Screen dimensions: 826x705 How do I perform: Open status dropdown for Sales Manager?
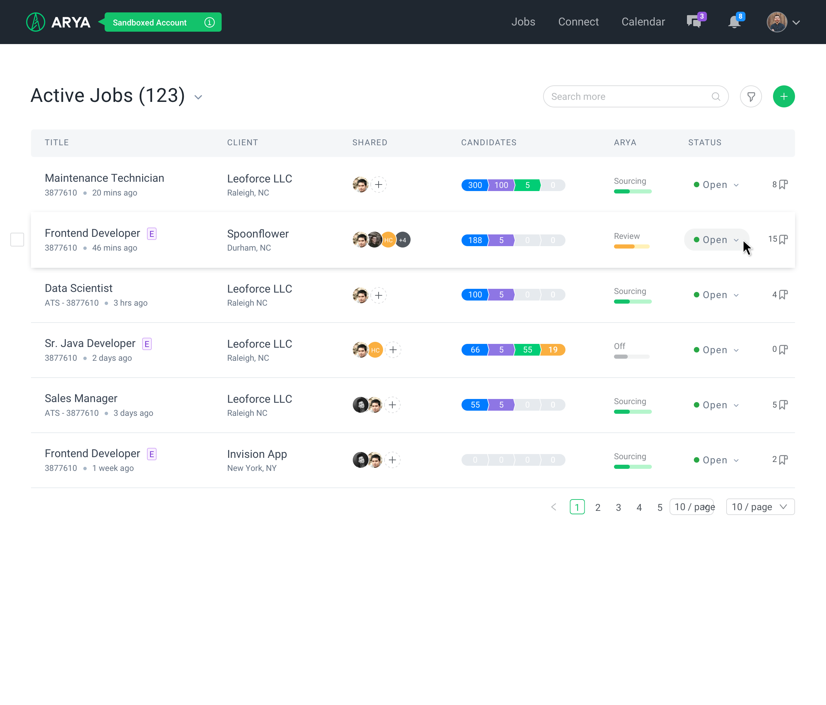[716, 405]
